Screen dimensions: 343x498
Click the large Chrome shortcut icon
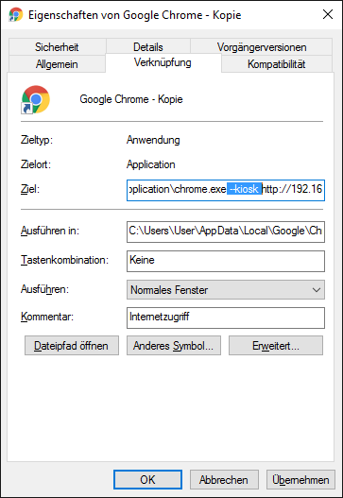pos(36,99)
